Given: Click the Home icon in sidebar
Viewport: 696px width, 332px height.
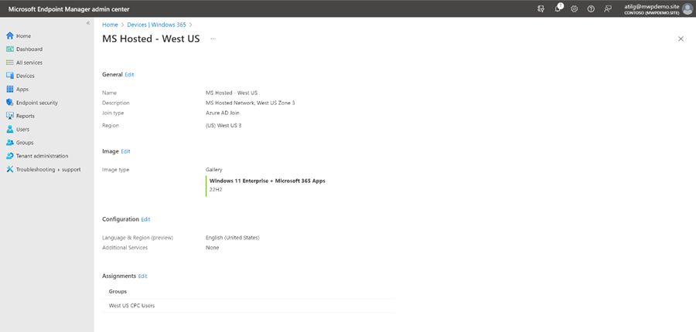Looking at the screenshot, I should tap(10, 36).
